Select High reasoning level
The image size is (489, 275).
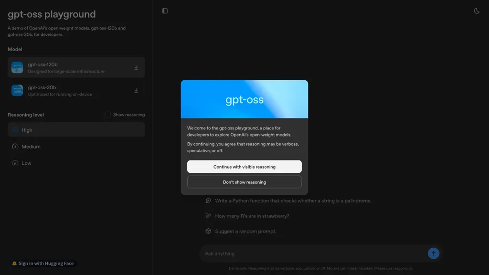[76, 130]
